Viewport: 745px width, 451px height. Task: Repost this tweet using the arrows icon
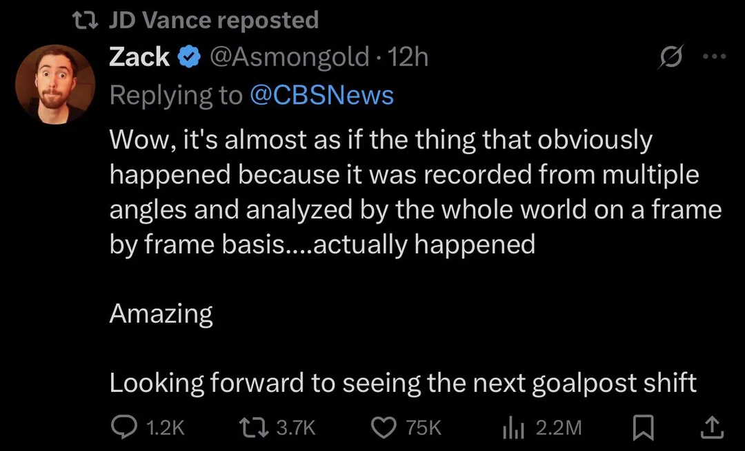(254, 428)
